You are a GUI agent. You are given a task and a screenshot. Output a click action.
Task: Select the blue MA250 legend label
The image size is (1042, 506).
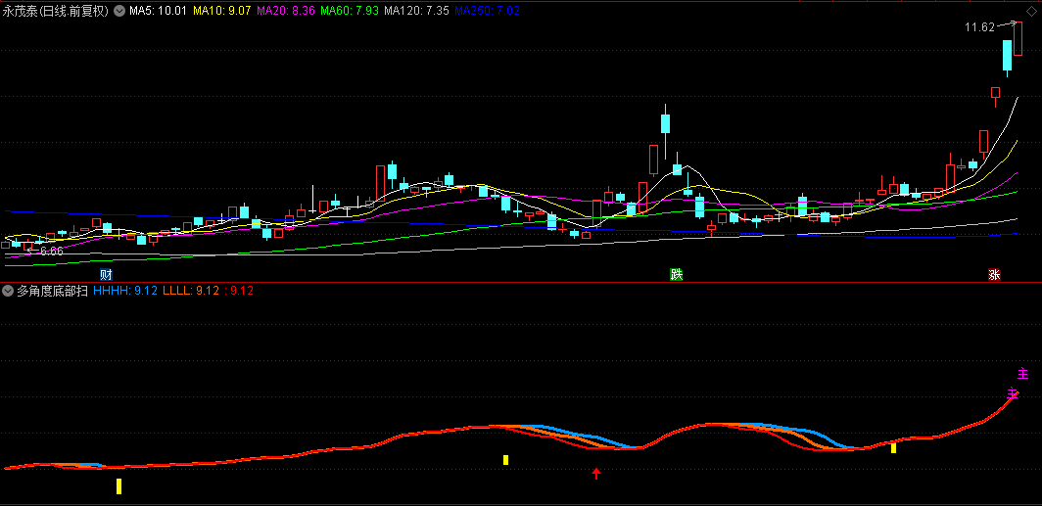click(487, 11)
